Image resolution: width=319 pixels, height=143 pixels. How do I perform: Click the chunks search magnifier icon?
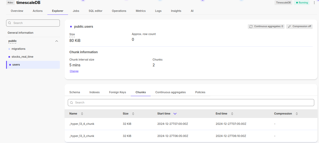click(71, 103)
